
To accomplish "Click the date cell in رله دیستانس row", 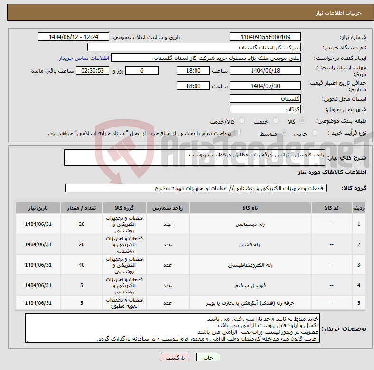I will pos(38,224).
